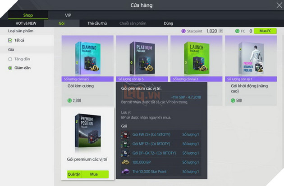Click the purple Starpoint currency icon
Screen dimensions: 284x186
183,31
